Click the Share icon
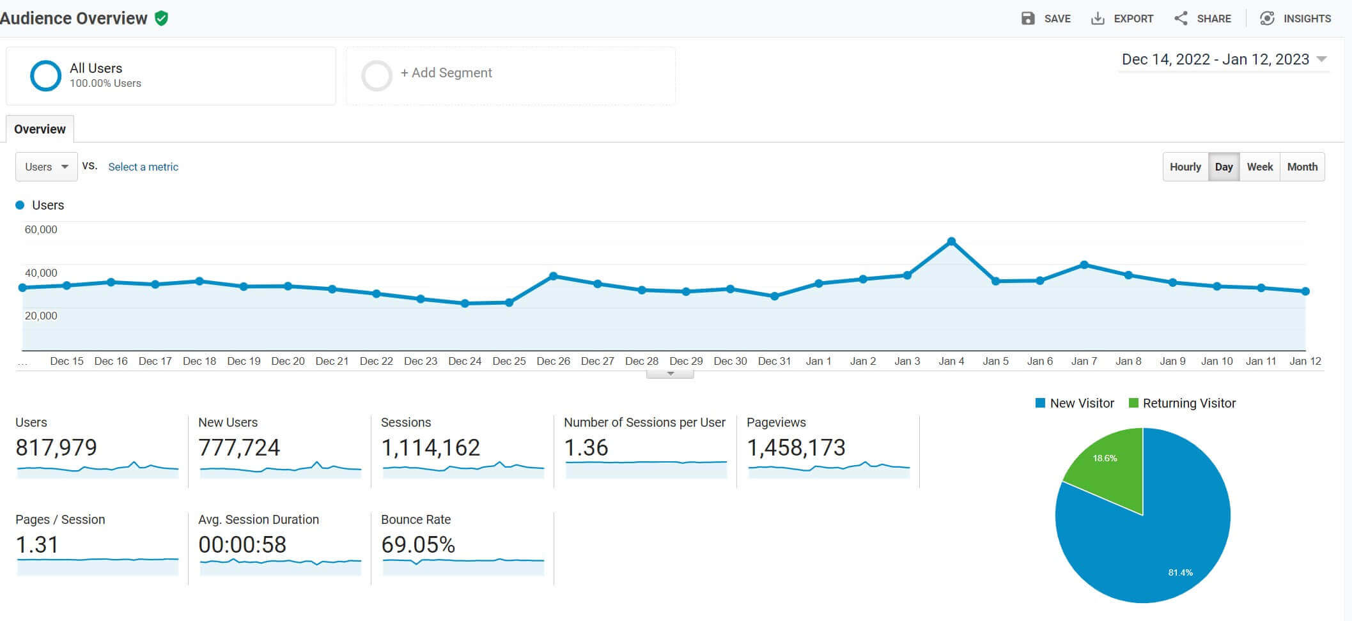This screenshot has height=621, width=1352. [x=1180, y=18]
